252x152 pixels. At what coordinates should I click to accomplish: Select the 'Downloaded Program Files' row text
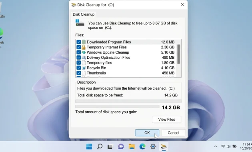click(x=109, y=42)
